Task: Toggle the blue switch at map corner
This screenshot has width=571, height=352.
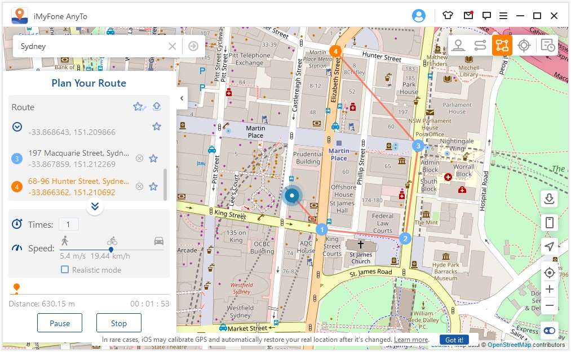Action: tap(550, 331)
